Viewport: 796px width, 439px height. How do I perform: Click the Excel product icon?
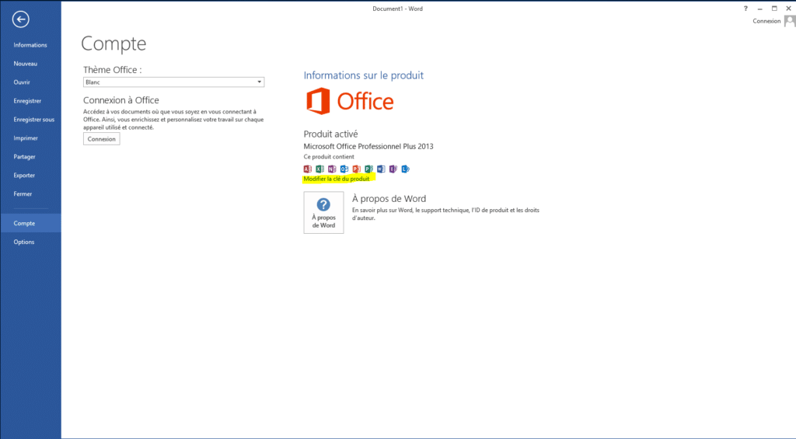pyautogui.click(x=319, y=169)
